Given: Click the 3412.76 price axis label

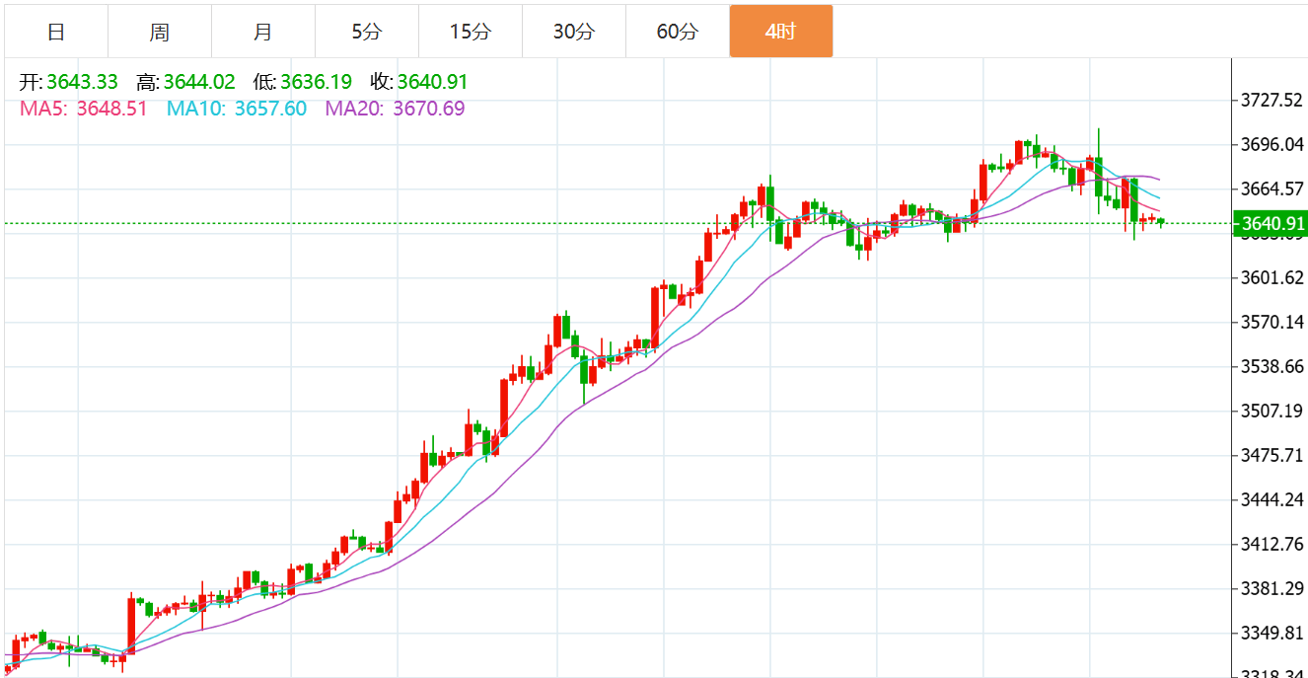Looking at the screenshot, I should pyautogui.click(x=1271, y=544).
